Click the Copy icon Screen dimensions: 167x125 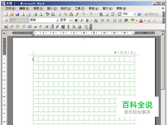pyautogui.click(x=65, y=14)
